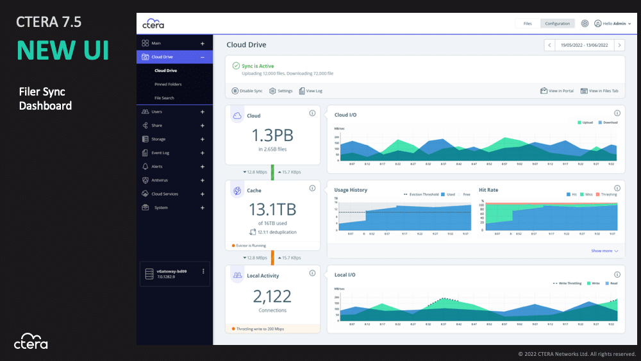The height and width of the screenshot is (361, 641).
Task: Select Cloud Drive submenu item
Action: point(165,71)
